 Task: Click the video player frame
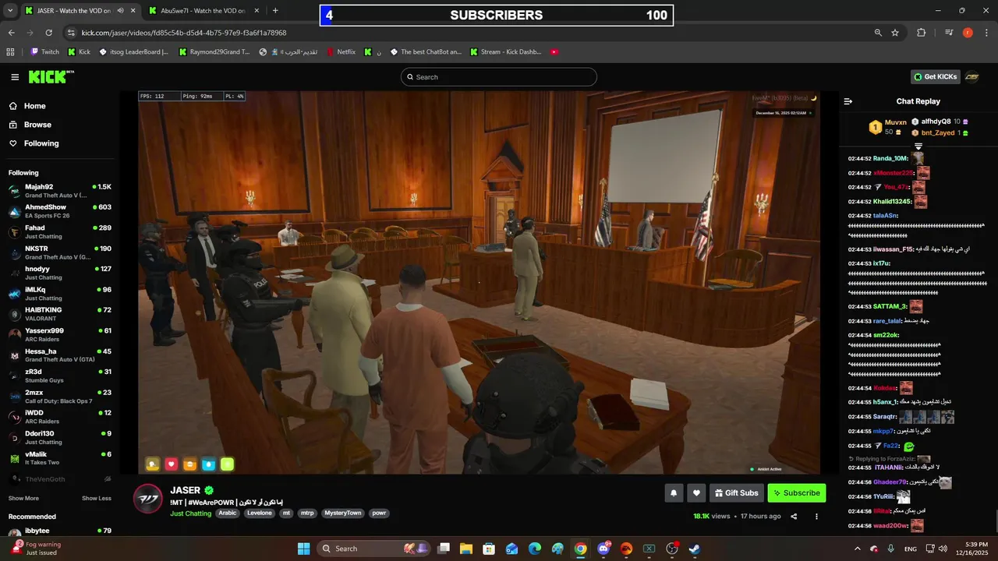point(479,282)
